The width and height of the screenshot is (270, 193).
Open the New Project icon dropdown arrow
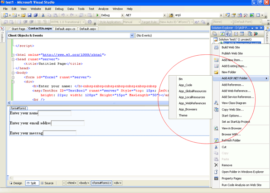coord(10,15)
